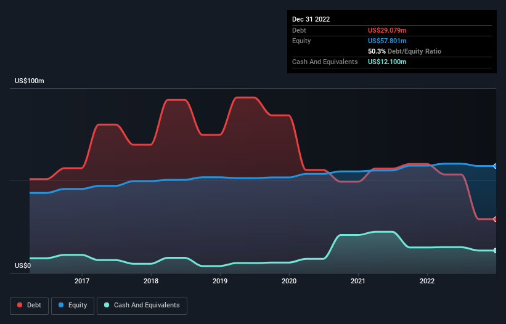
Task: Select the blue Equity endpoint marker on the chart
Action: click(x=496, y=166)
